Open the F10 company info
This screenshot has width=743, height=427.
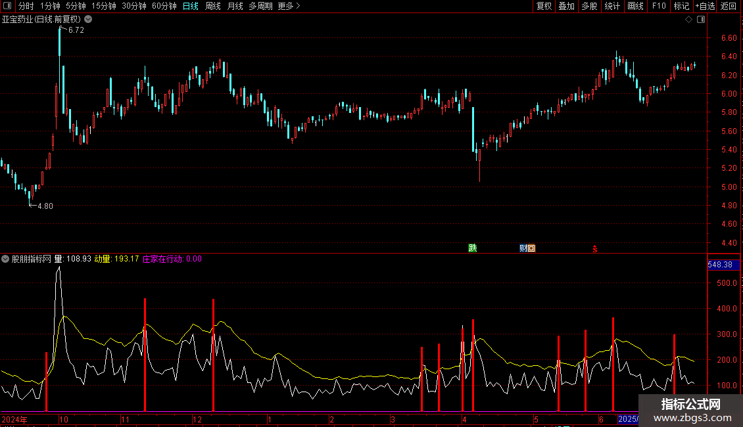pos(659,6)
